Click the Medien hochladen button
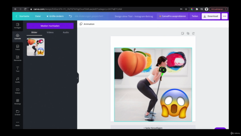The width and height of the screenshot is (241, 136). [x=50, y=26]
